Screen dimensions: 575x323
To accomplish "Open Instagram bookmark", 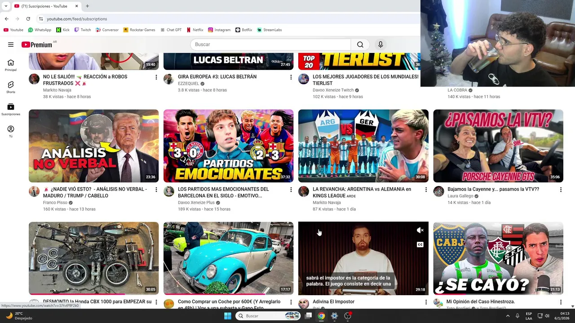I will (x=219, y=30).
